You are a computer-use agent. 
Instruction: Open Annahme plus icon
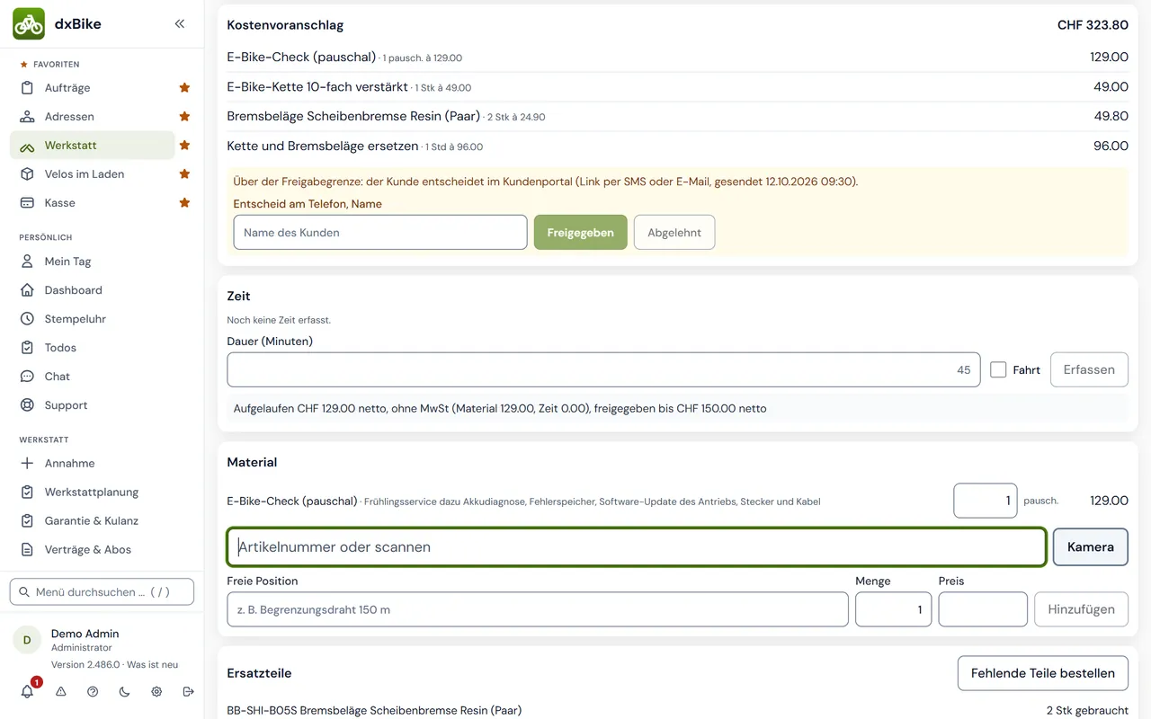[27, 464]
